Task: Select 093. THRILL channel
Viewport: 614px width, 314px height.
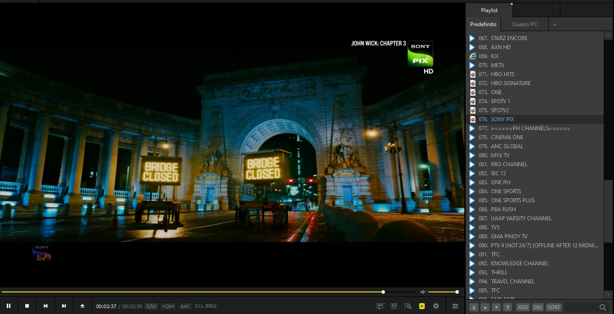Action: click(535, 273)
